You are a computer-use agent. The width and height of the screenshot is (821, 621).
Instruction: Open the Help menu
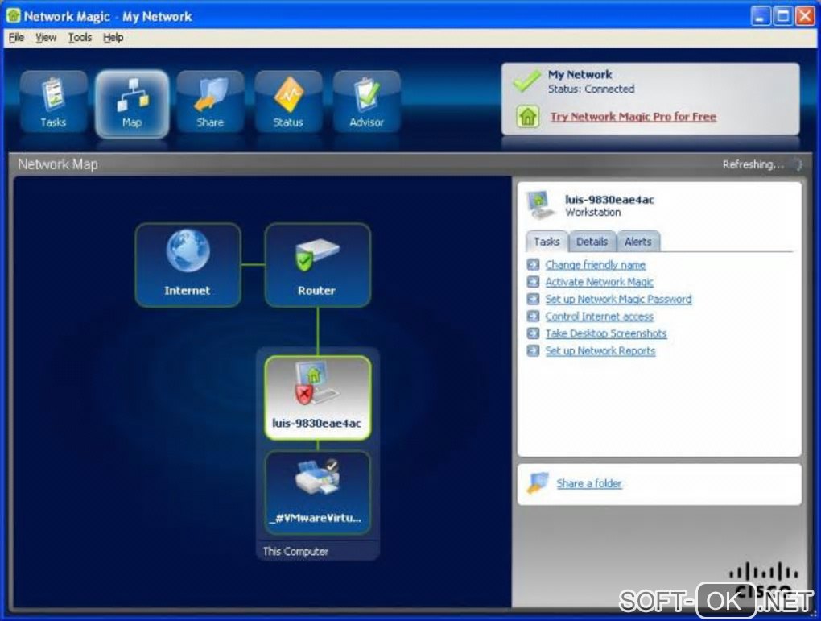click(x=113, y=38)
